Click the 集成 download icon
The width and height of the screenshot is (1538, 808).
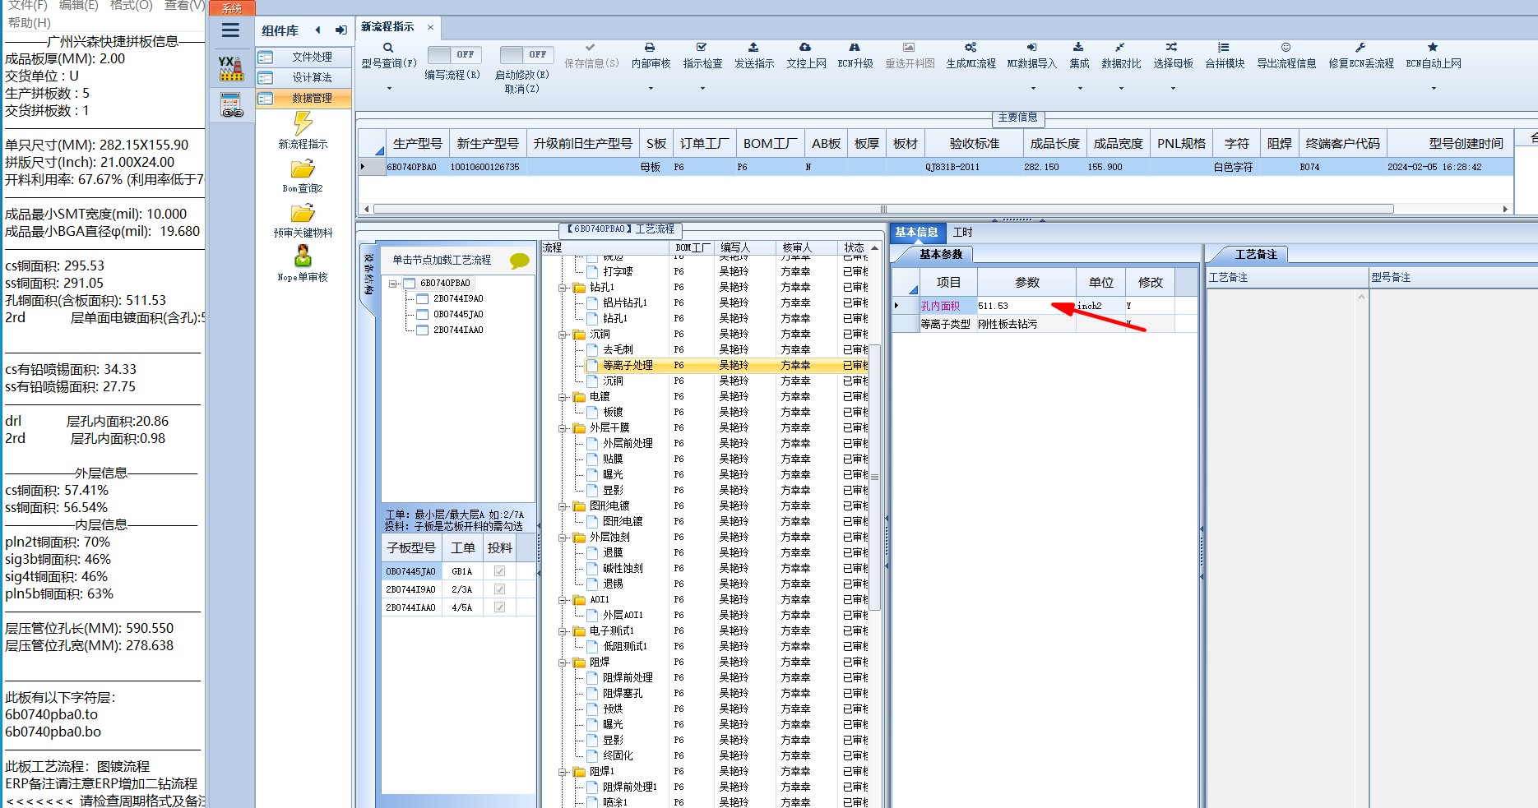pos(1078,48)
